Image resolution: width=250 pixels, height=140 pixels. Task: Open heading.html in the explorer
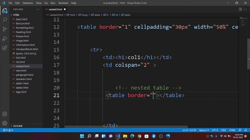click(x=26, y=32)
